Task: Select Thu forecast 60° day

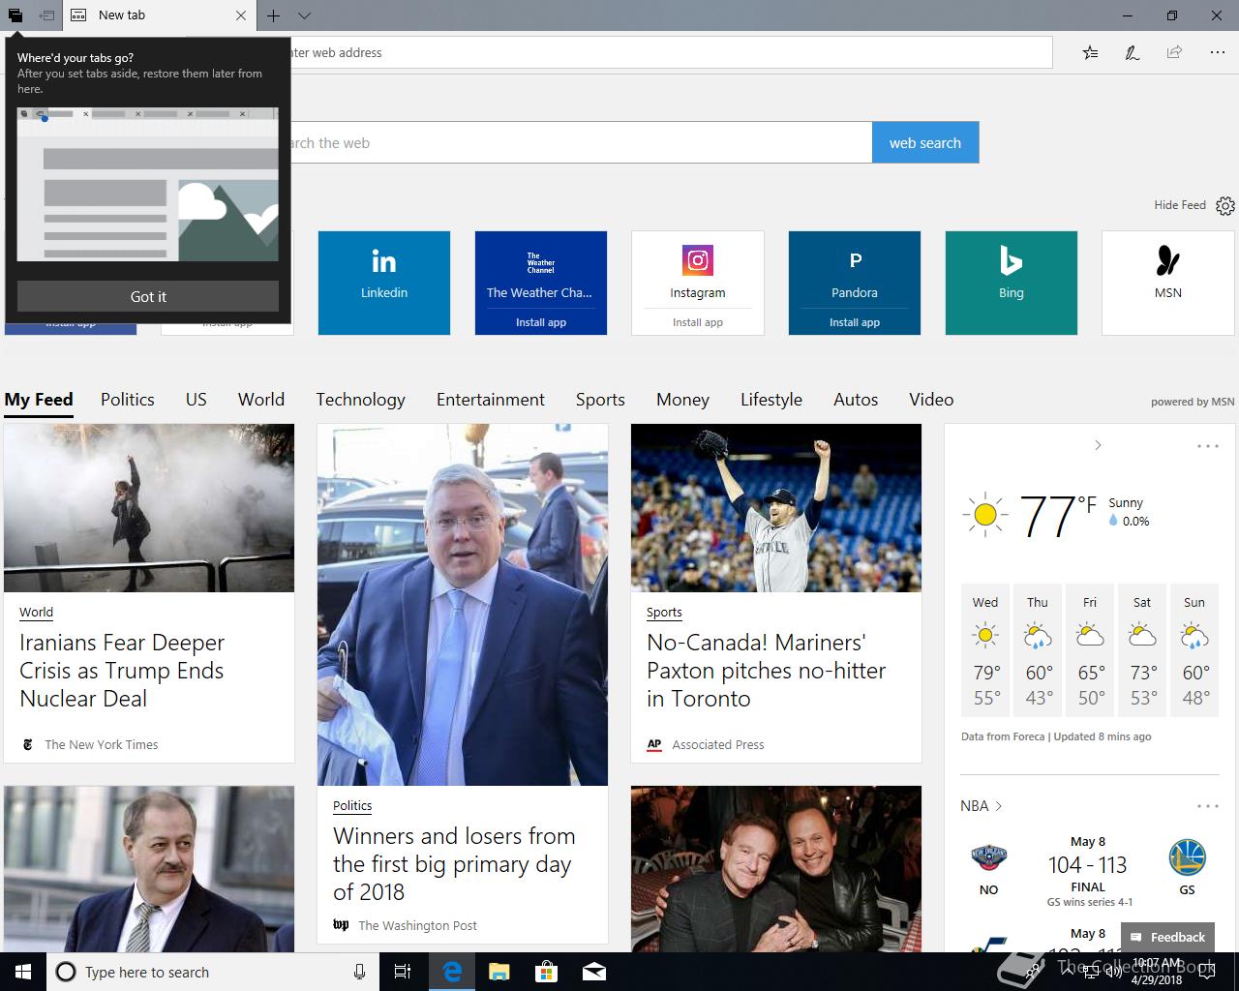Action: (1038, 650)
